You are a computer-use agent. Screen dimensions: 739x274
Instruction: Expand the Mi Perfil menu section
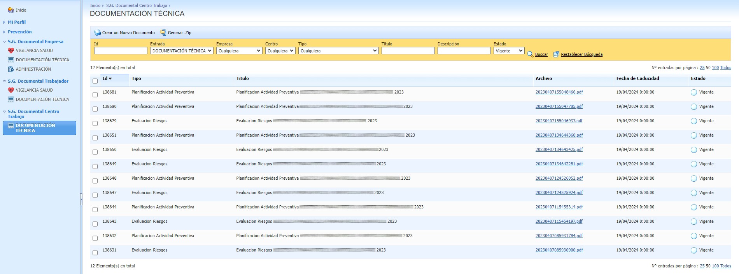(x=17, y=22)
